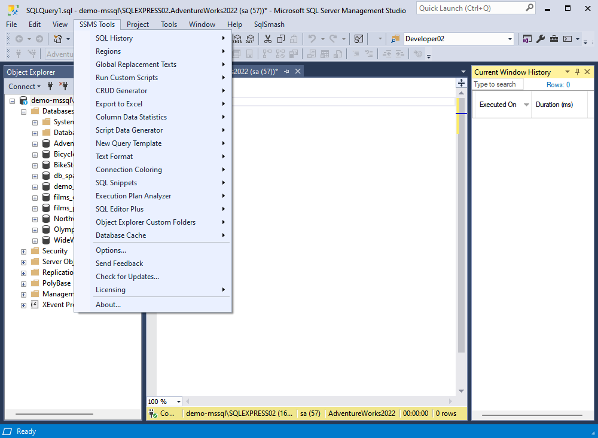
Task: Click the Quick Launch search magnifier
Action: (x=529, y=8)
